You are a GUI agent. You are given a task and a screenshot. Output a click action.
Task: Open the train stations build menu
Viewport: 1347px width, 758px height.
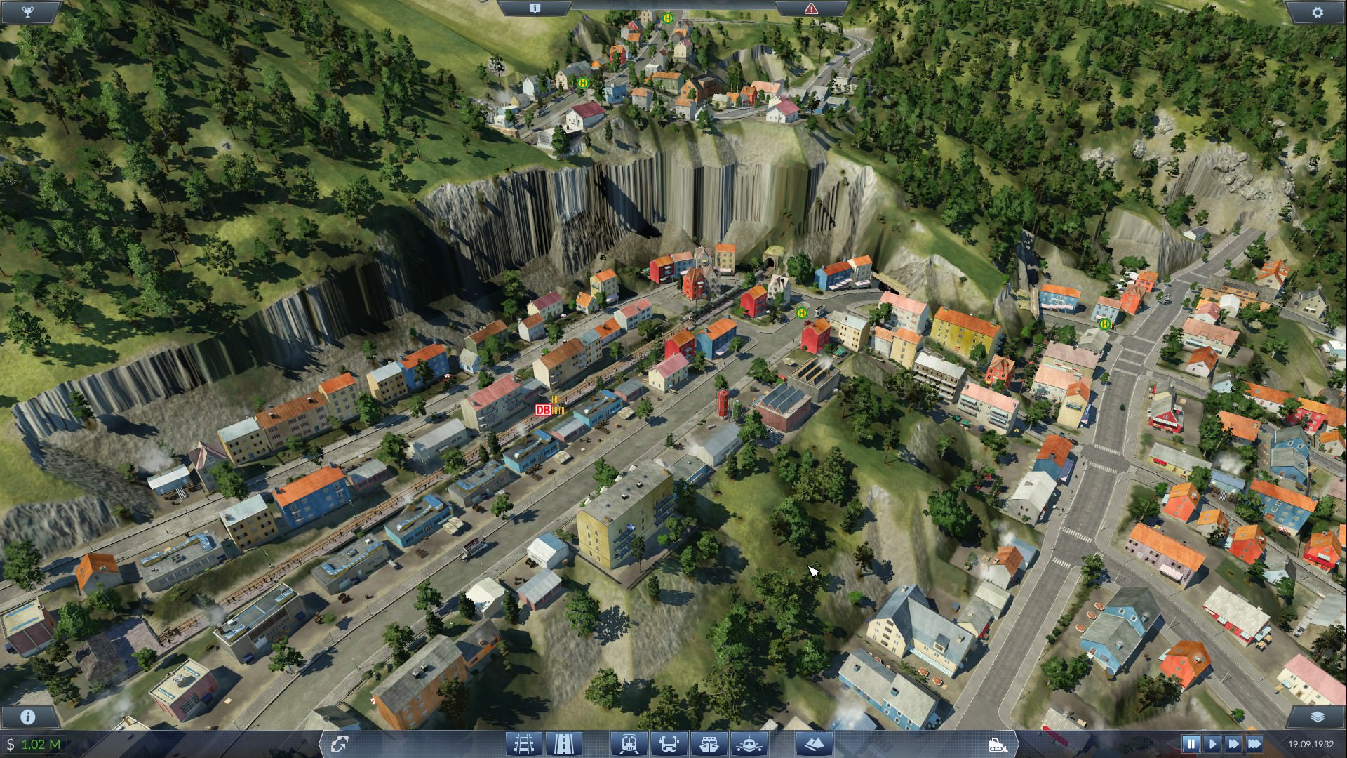[x=629, y=743]
